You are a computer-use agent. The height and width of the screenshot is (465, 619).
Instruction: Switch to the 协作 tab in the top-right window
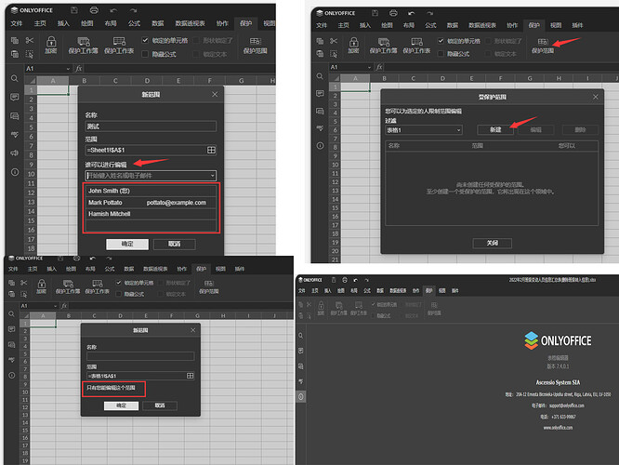[x=512, y=25]
